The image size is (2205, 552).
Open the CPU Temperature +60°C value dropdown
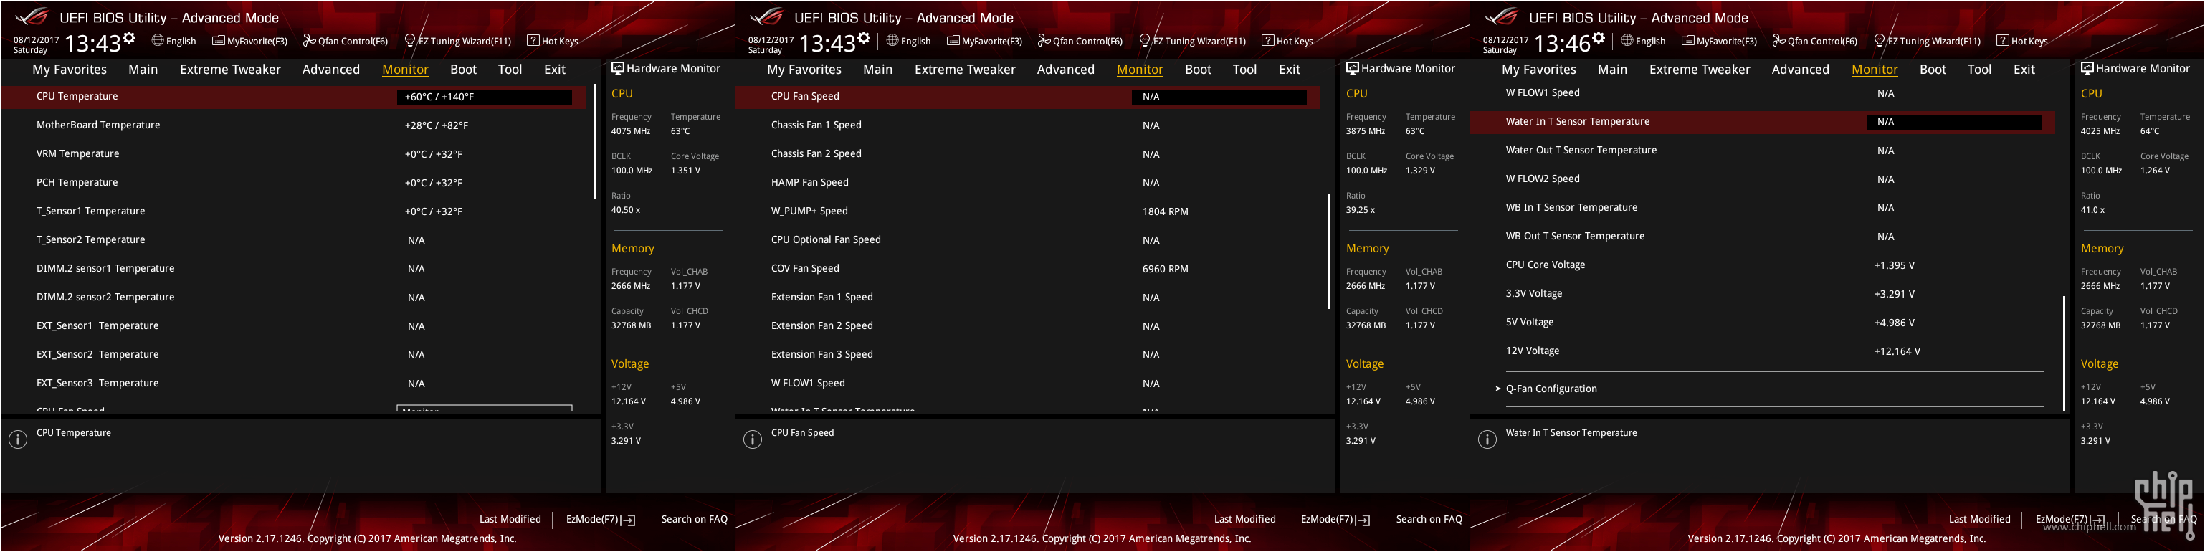click(x=485, y=97)
